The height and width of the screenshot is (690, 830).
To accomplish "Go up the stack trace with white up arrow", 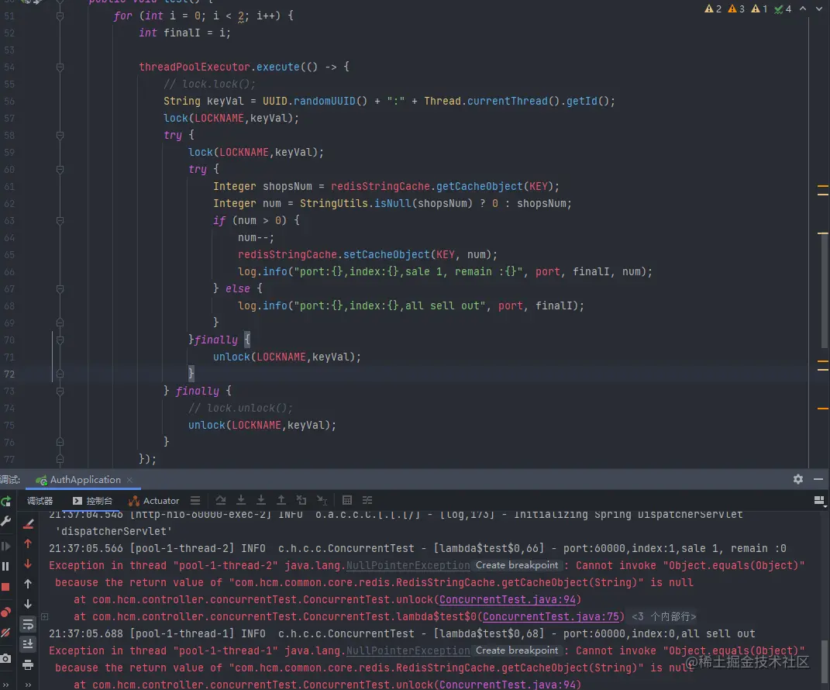I will pos(28,584).
